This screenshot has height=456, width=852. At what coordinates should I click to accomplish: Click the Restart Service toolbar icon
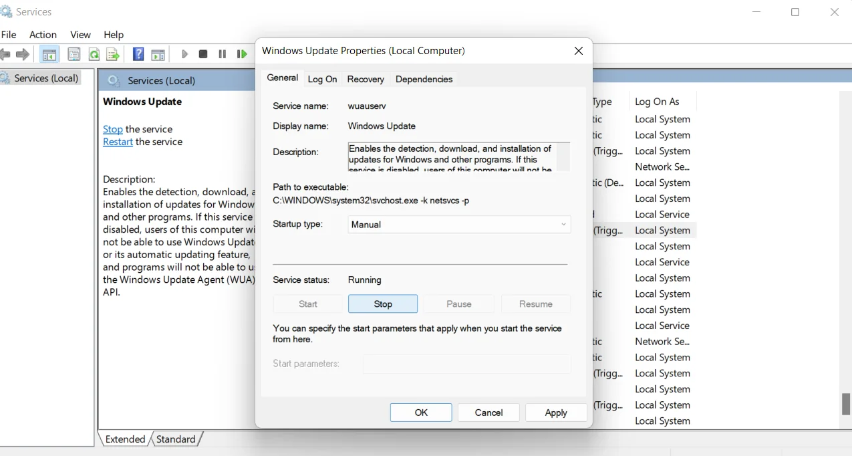pos(242,54)
